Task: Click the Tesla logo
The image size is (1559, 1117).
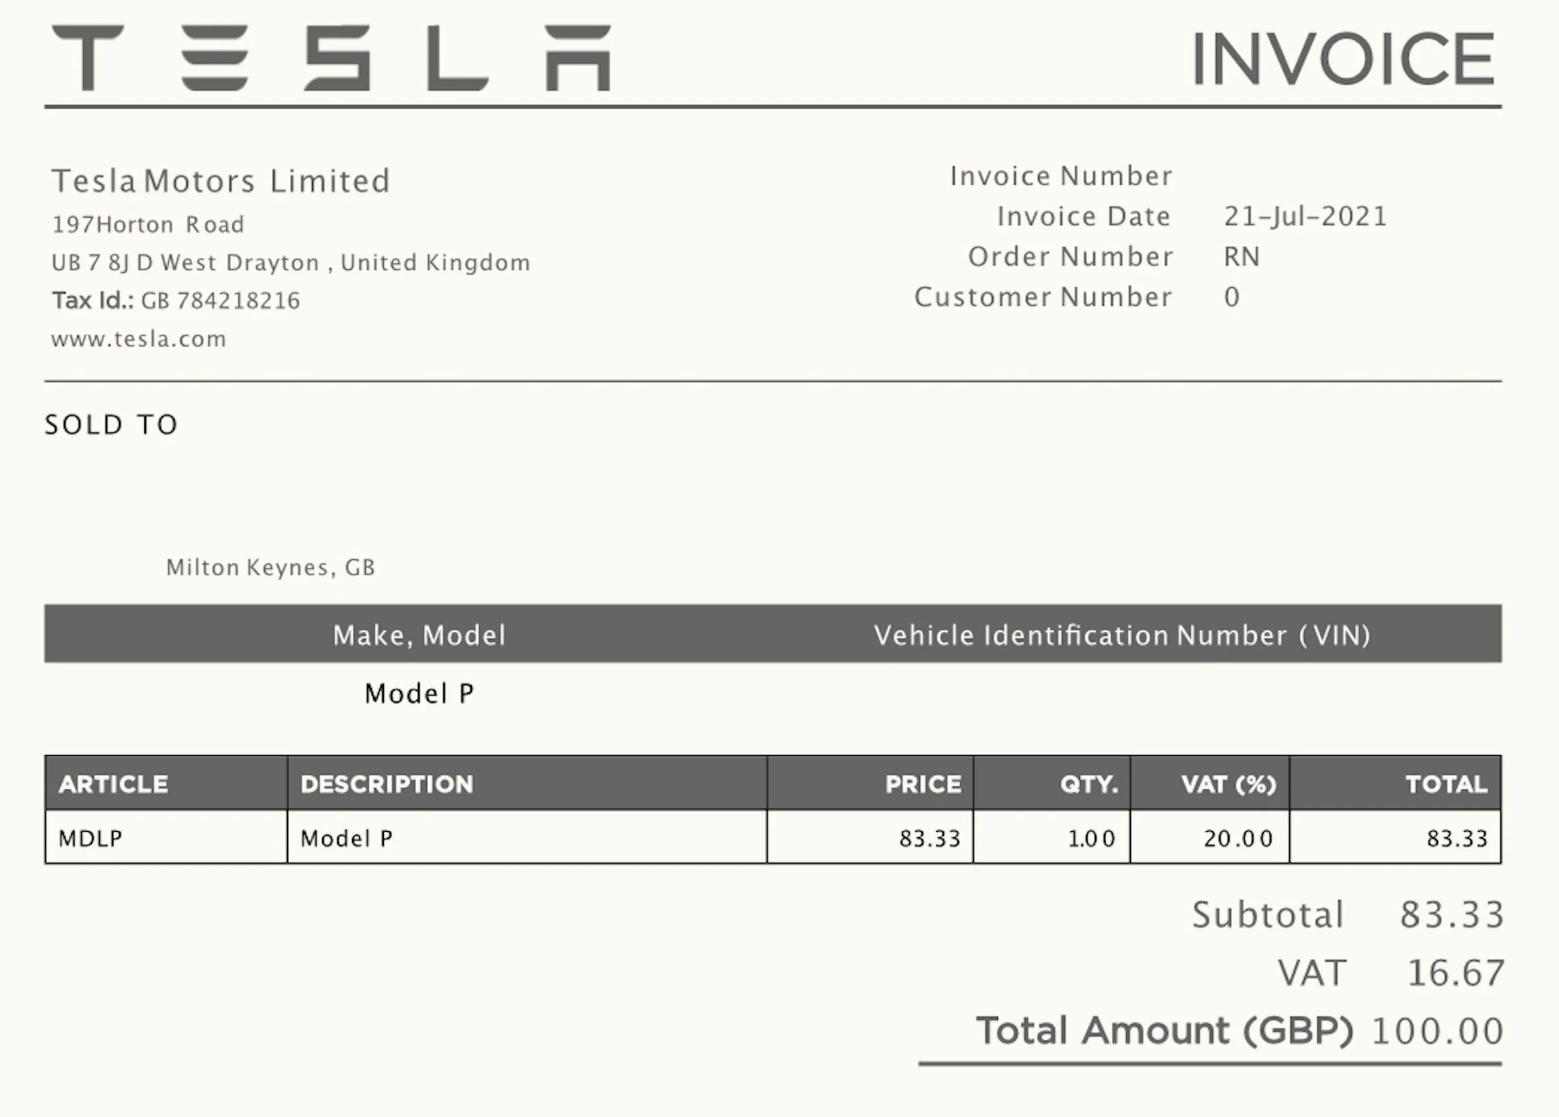Action: [x=332, y=58]
